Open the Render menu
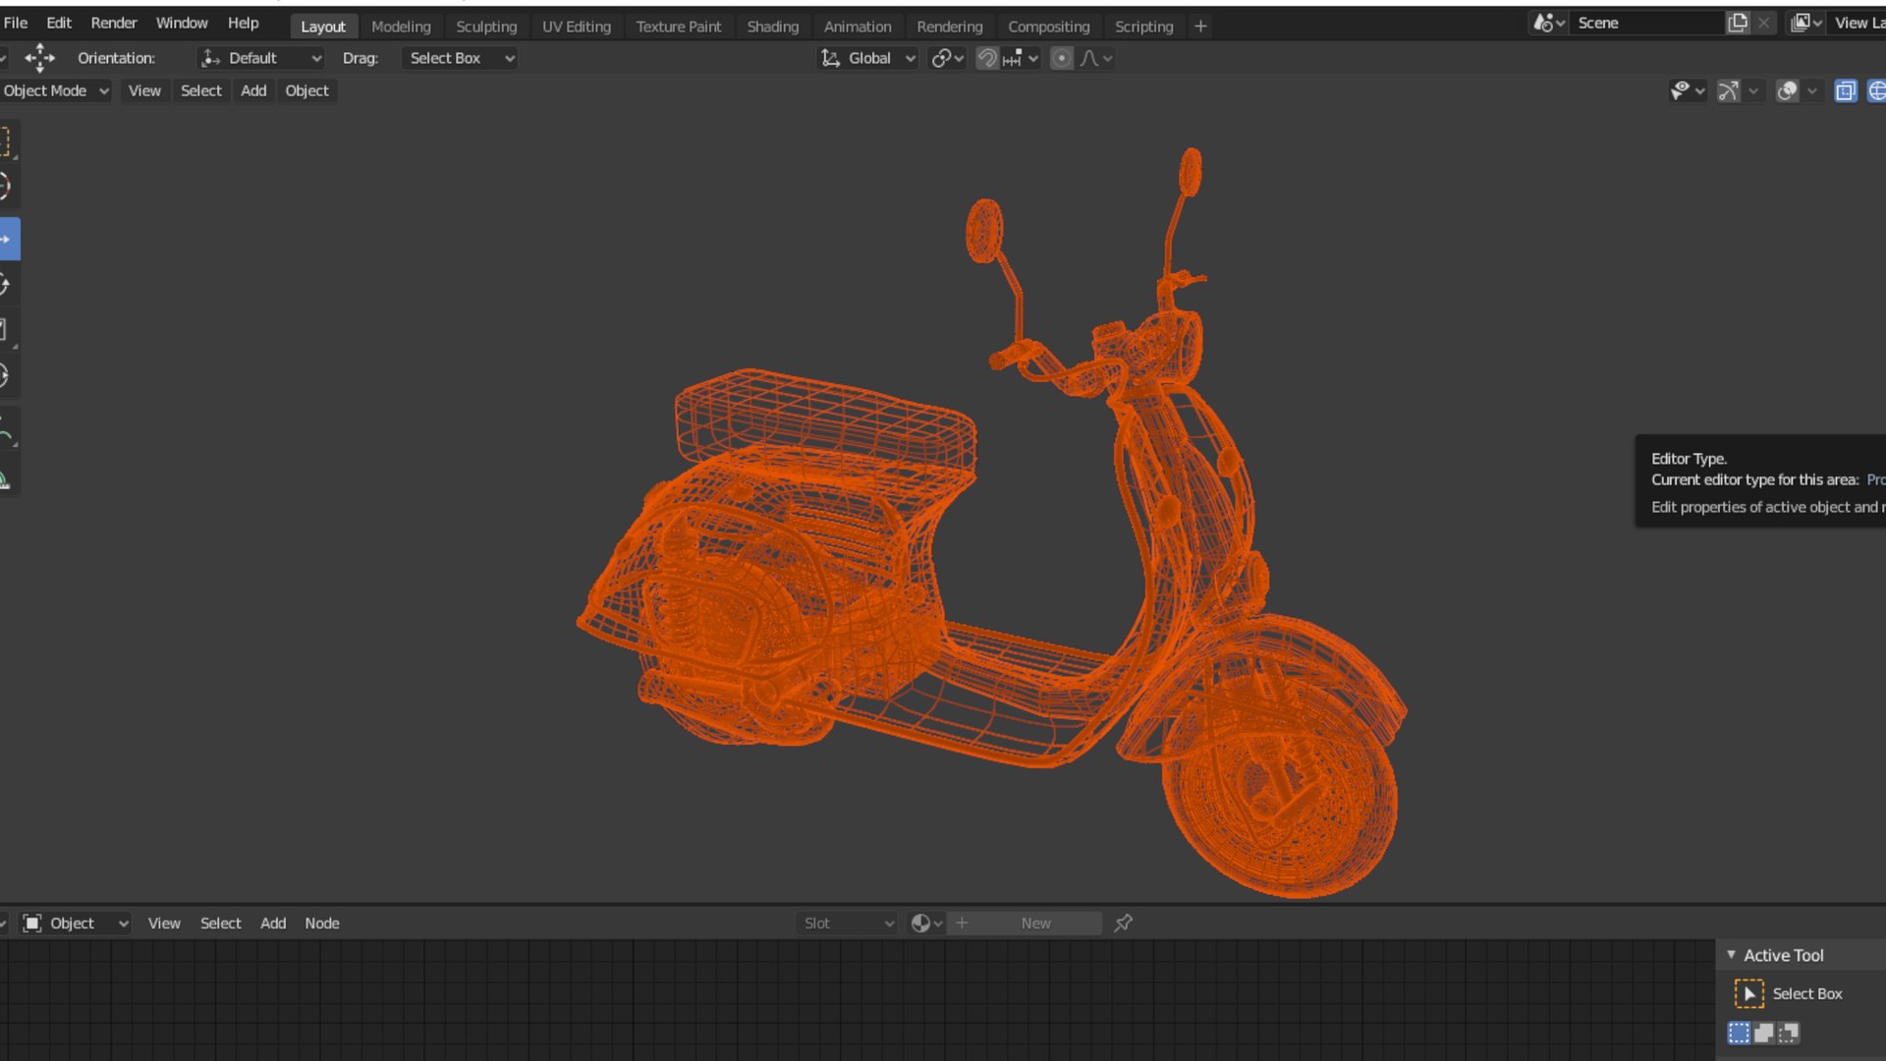This screenshot has height=1061, width=1886. [x=114, y=23]
